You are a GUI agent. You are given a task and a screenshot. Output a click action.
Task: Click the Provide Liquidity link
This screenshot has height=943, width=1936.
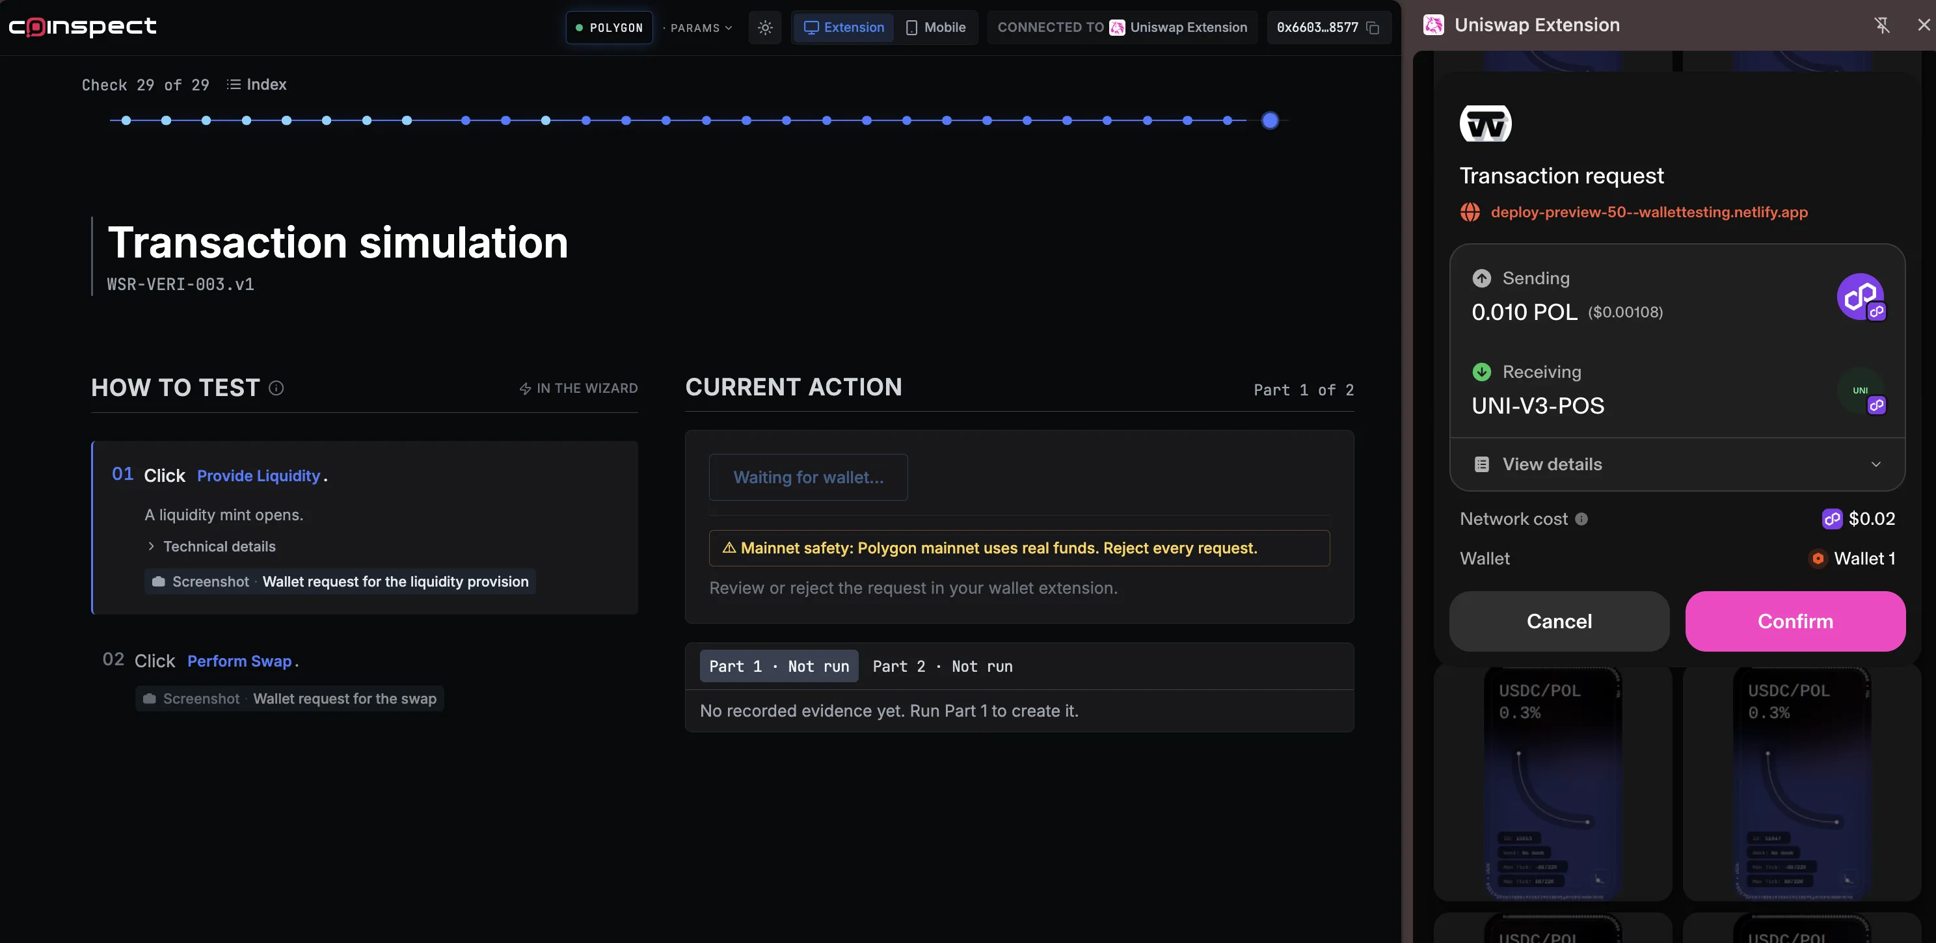tap(258, 475)
